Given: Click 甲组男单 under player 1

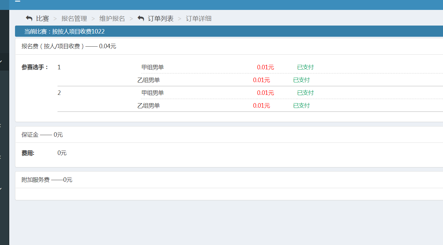Looking at the screenshot, I should pyautogui.click(x=153, y=67).
